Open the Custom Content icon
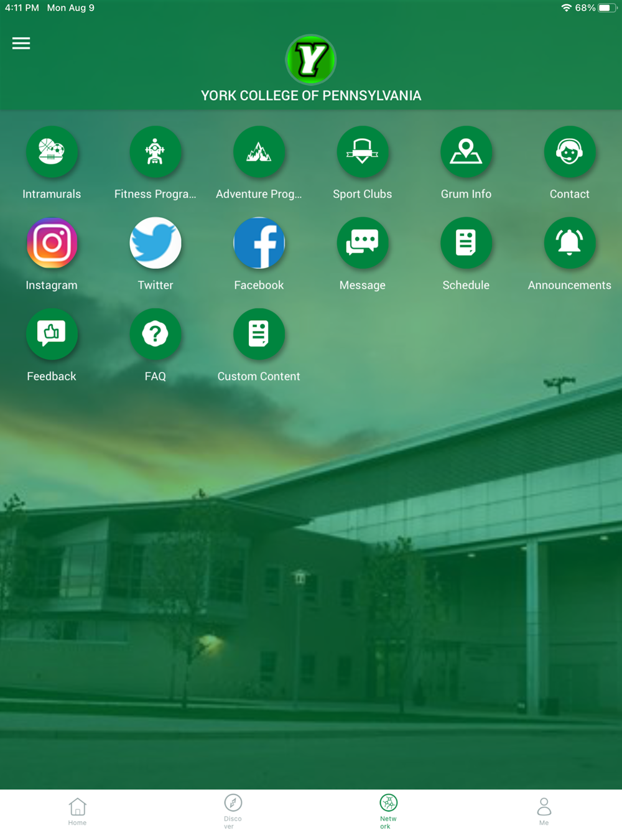The width and height of the screenshot is (622, 830). pos(259,334)
